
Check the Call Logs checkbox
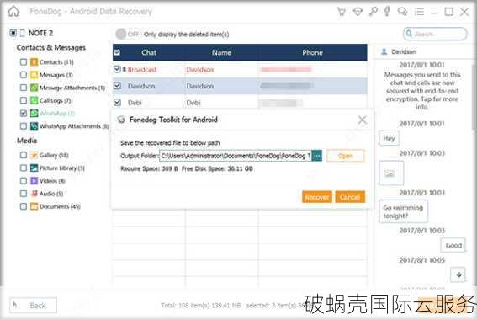24,100
